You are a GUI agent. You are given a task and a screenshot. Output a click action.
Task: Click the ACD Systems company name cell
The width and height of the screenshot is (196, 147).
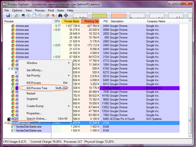[x=154, y=119]
